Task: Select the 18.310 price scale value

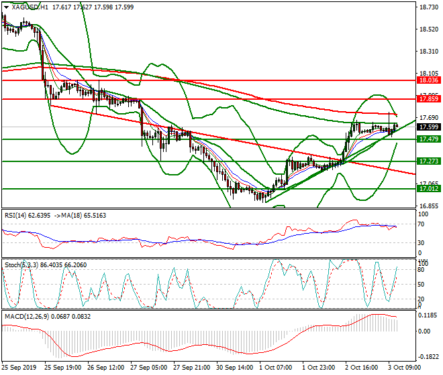Action: [x=429, y=52]
